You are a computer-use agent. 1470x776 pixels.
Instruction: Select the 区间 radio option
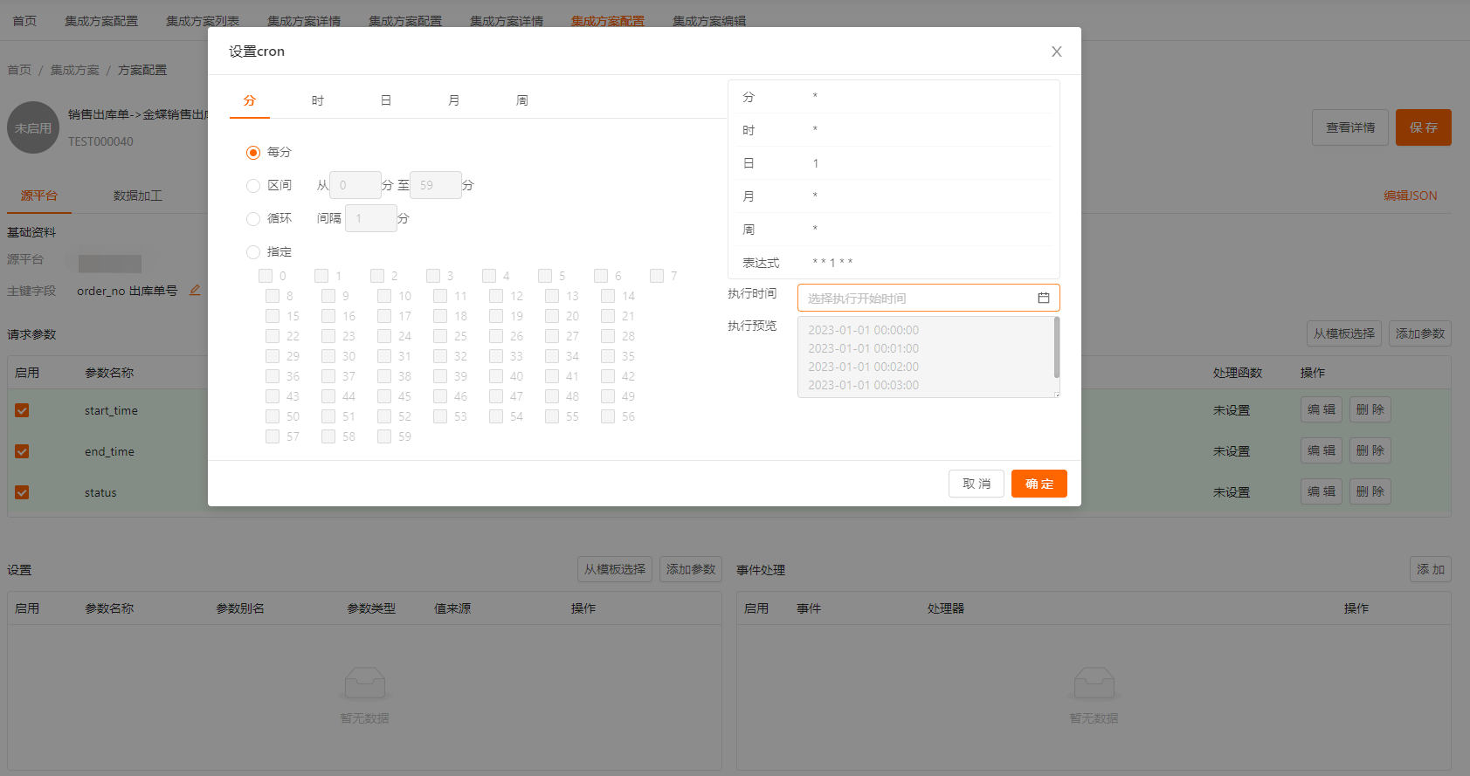(x=253, y=186)
